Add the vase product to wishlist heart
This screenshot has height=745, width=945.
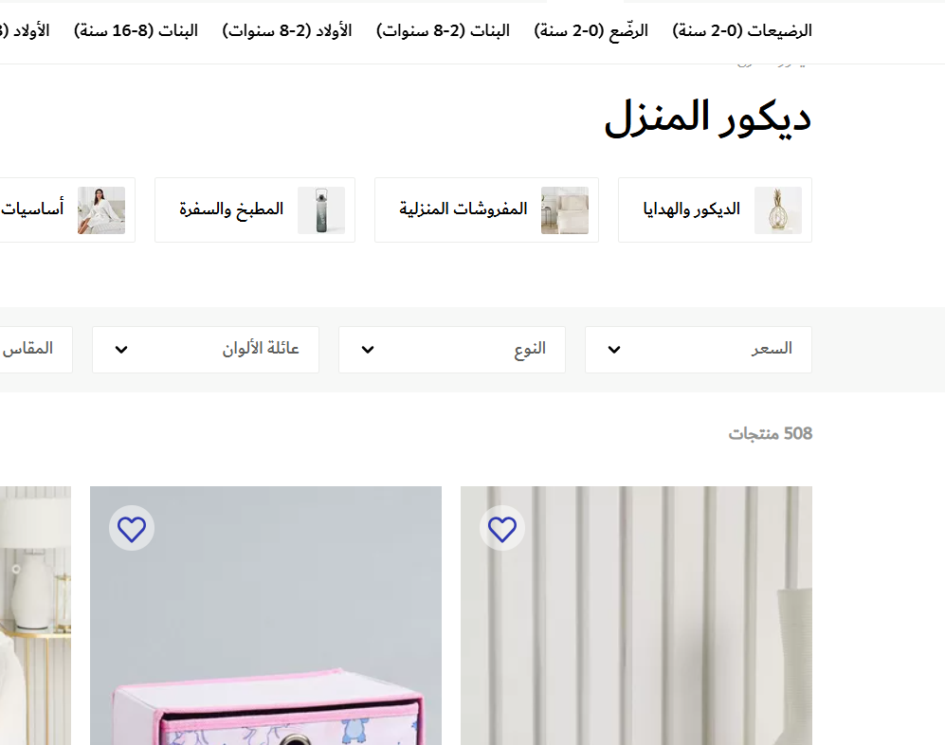(x=502, y=529)
